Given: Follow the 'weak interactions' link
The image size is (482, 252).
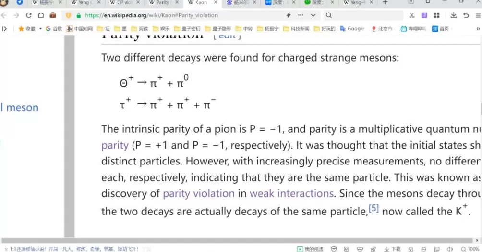Looking at the screenshot, I should click(x=291, y=193).
